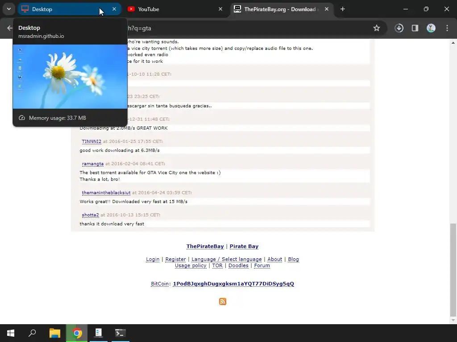The height and width of the screenshot is (342, 457).
Task: Open the Blog link
Action: [x=294, y=259]
